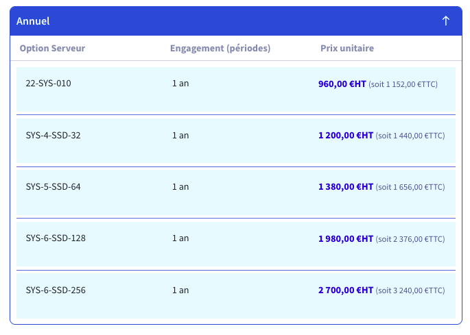Choose the SYS-4-SSD-32 server option
Screen dimensions: 470x335
(x=53, y=136)
